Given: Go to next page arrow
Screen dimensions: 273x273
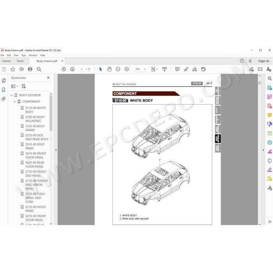Looking at the screenshot, I should [73, 69].
